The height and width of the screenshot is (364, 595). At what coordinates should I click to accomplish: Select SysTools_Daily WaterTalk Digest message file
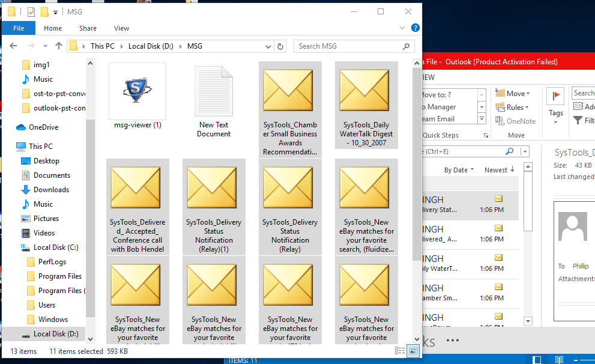366,105
